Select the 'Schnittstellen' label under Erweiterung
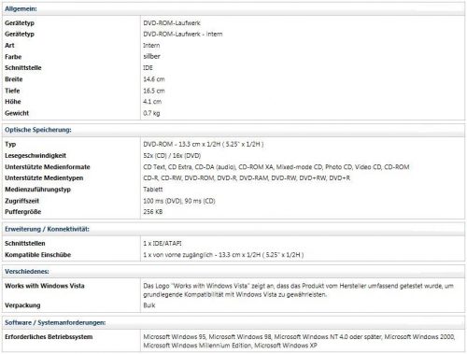 point(25,244)
